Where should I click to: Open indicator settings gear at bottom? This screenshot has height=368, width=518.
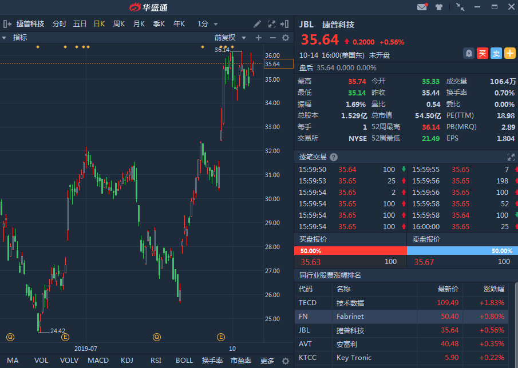click(286, 361)
